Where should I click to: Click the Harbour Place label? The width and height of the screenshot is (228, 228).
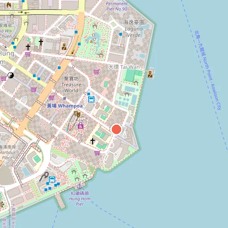[x=8, y=152]
